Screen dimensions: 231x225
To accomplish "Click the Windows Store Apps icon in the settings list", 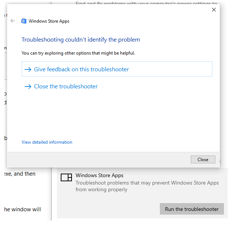I will coord(66,177).
